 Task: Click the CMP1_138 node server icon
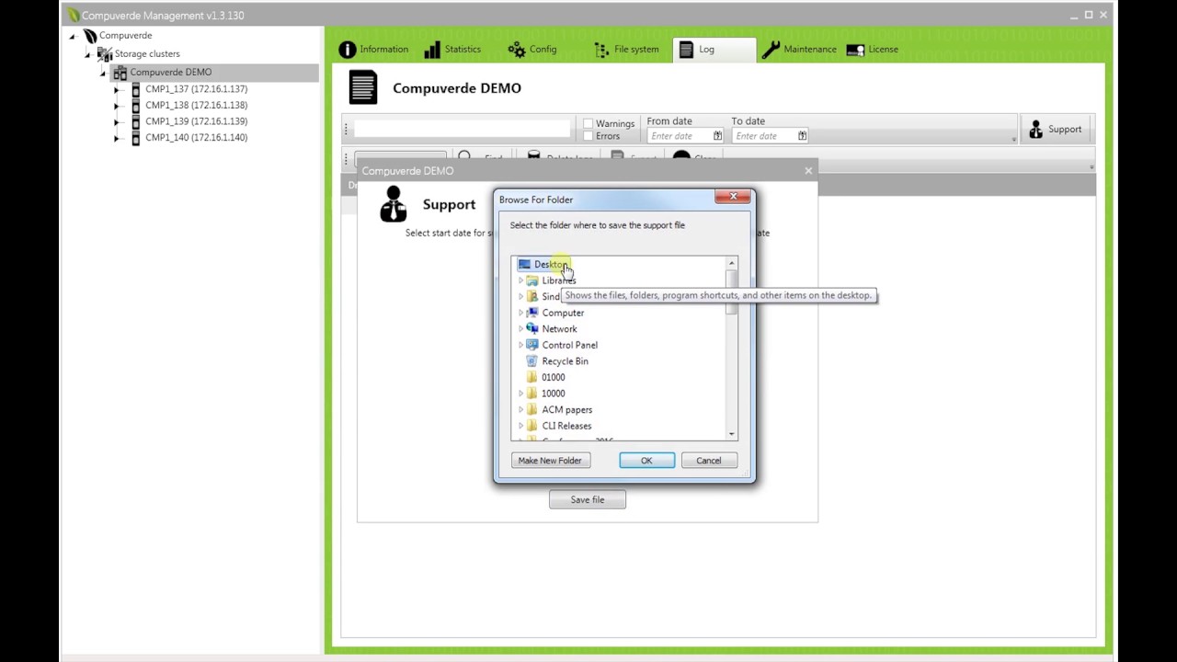136,106
